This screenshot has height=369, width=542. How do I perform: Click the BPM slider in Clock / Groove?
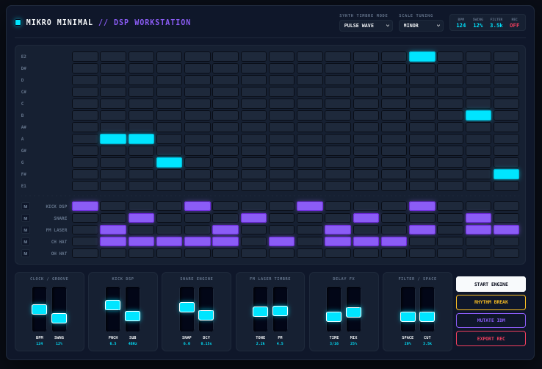40,309
